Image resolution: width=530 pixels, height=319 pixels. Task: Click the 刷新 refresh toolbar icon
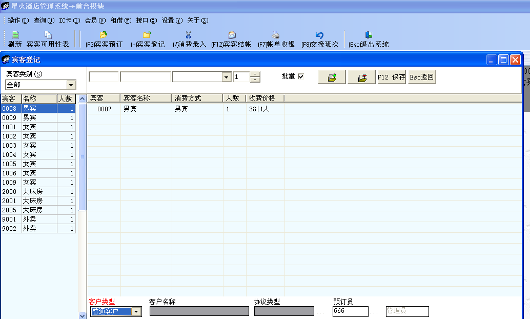(x=15, y=39)
